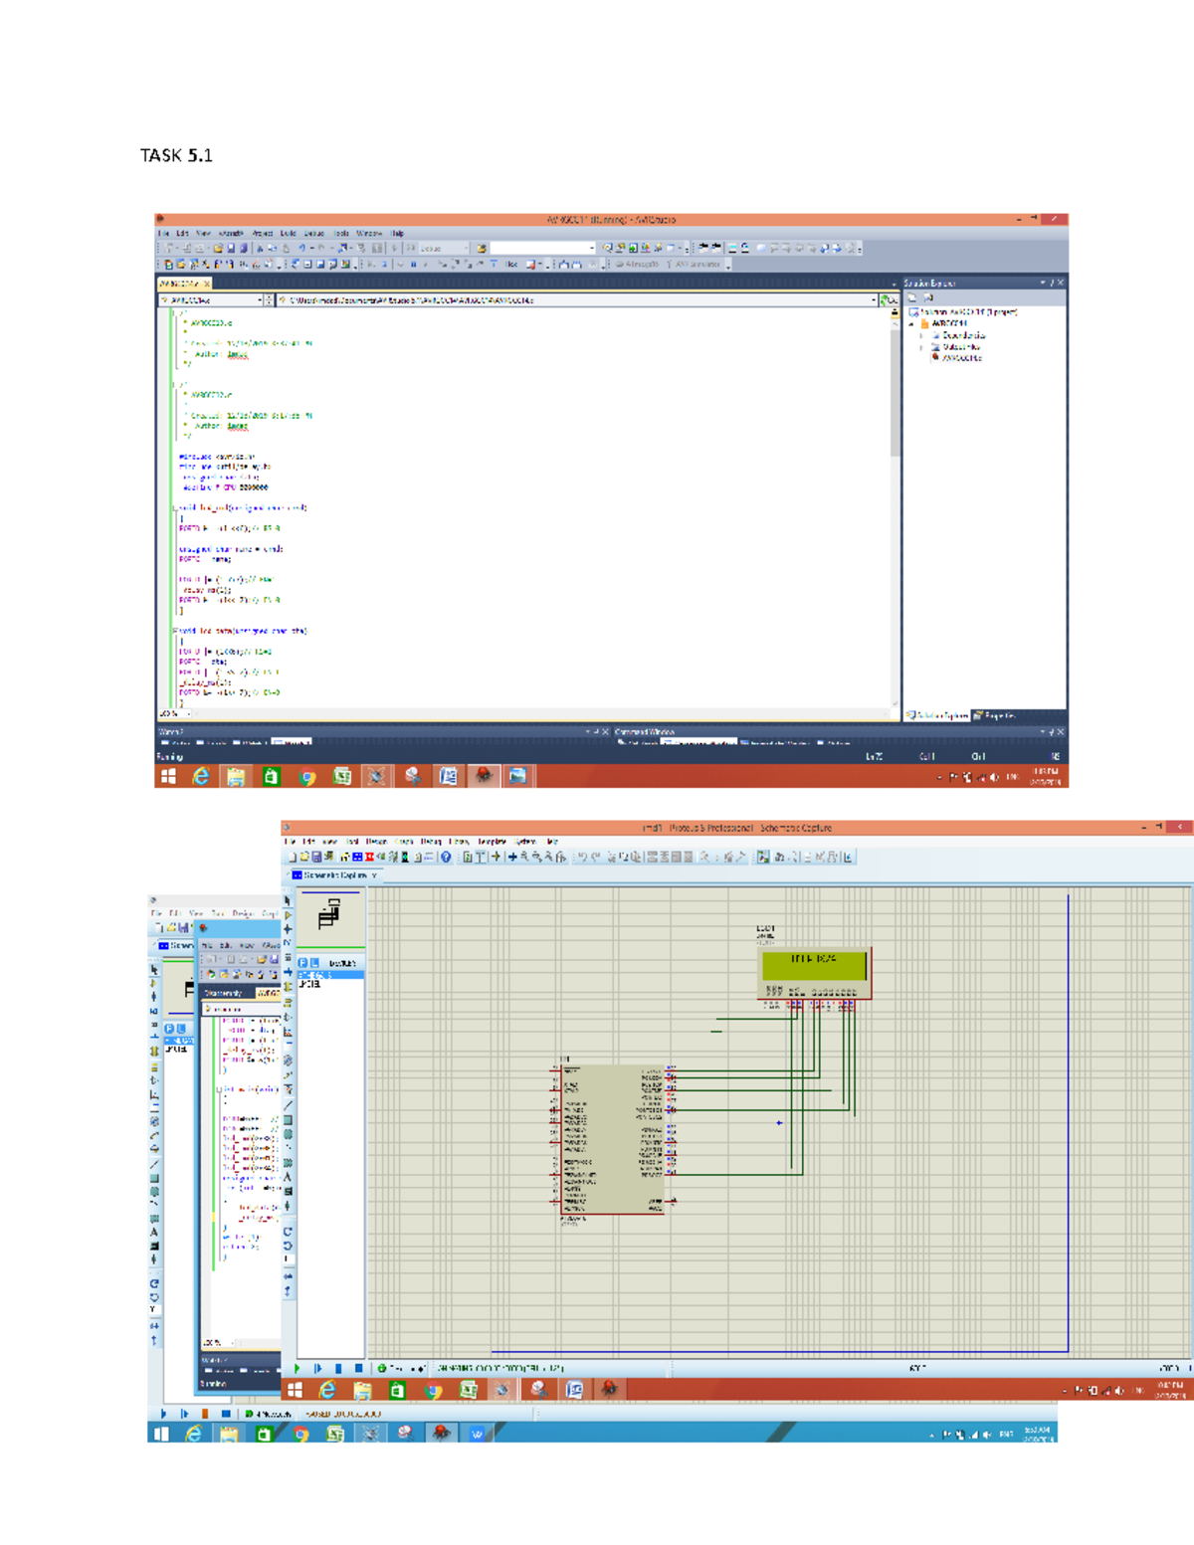Switch to the Schematic Capture tab in Proteus

tap(334, 875)
